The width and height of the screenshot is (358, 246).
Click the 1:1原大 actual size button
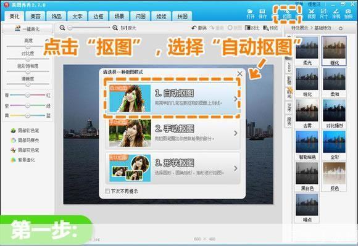(x=128, y=28)
